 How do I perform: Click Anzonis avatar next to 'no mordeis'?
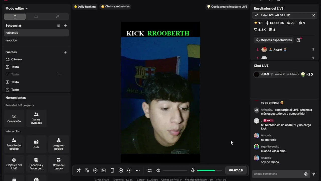[x=256, y=136]
